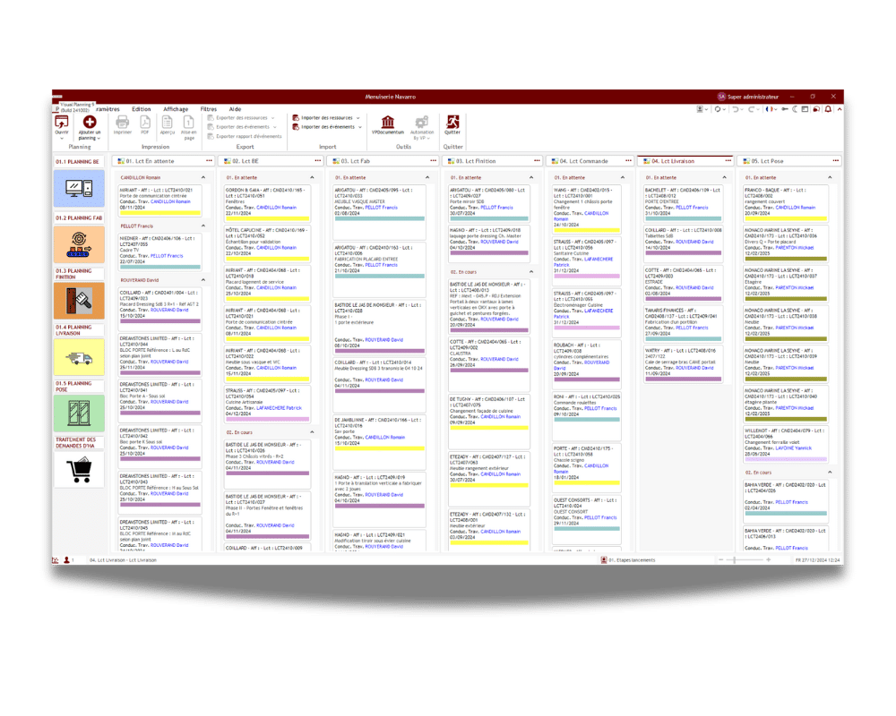Image resolution: width=896 pixels, height=716 pixels.
Task: Open the Affichage menu
Action: [176, 109]
